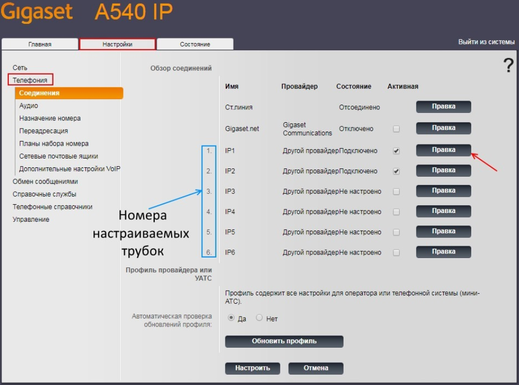Open Назначение номера page

pyautogui.click(x=50, y=118)
